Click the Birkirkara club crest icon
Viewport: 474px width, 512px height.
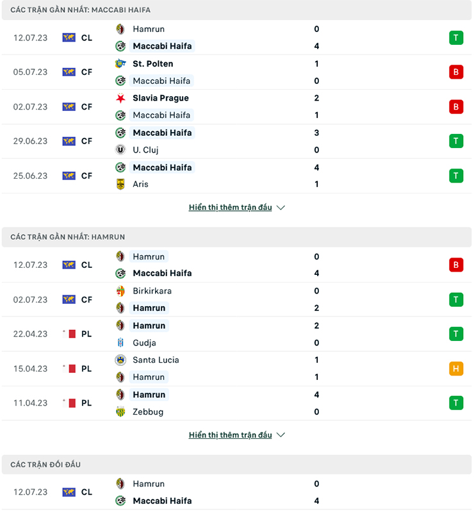click(120, 291)
